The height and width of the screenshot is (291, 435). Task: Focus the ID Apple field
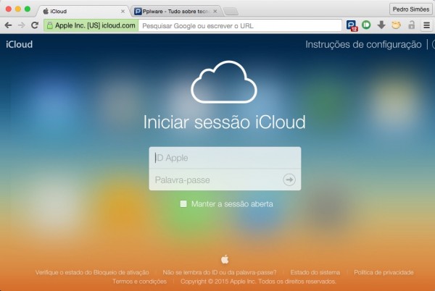pos(225,158)
